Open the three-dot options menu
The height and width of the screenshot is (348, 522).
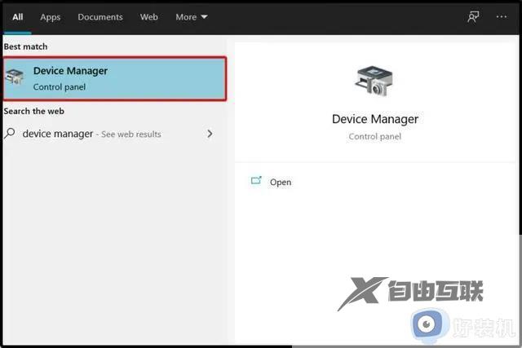tap(502, 16)
